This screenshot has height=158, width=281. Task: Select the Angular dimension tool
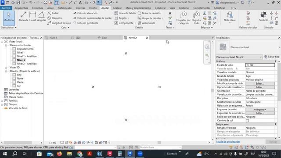coord(41,17)
